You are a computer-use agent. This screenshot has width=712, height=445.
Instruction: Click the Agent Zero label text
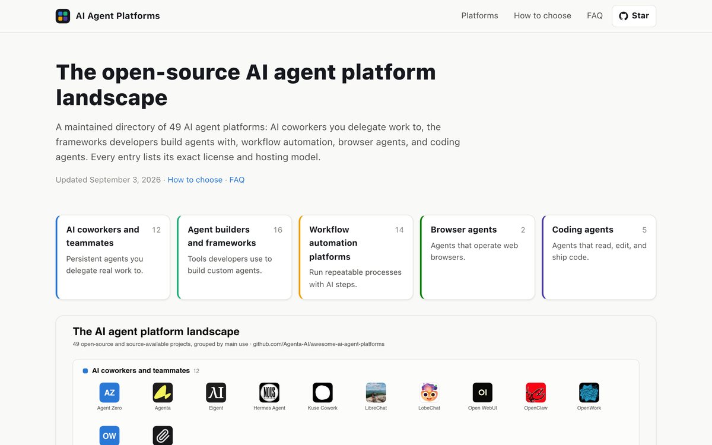109,408
